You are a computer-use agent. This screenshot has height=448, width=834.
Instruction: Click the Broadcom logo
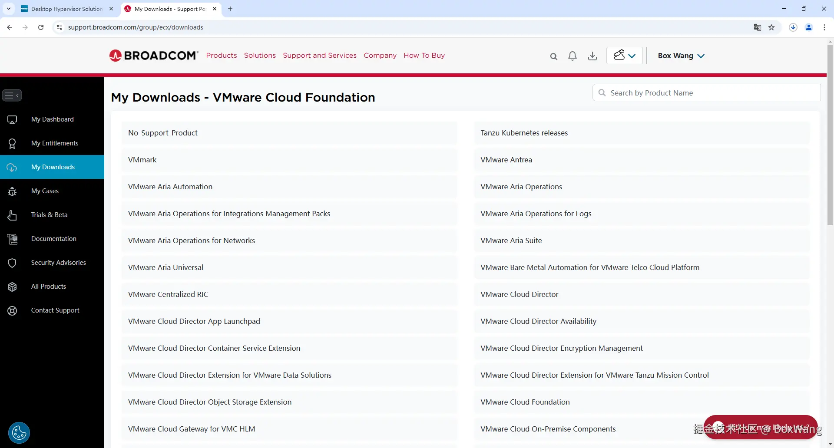(154, 56)
